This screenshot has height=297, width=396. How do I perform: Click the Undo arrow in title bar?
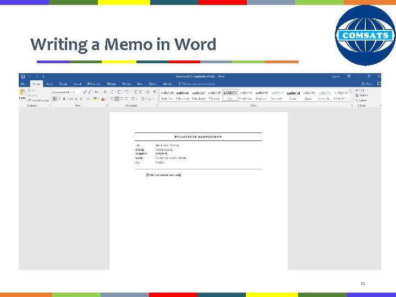pos(29,76)
